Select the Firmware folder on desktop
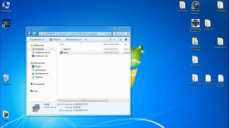 point(220,6)
